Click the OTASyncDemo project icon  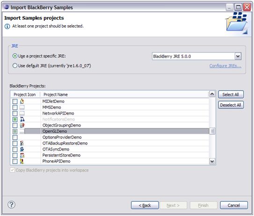click(x=22, y=149)
